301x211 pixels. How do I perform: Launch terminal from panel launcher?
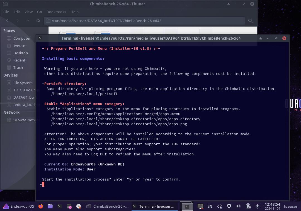point(60,206)
